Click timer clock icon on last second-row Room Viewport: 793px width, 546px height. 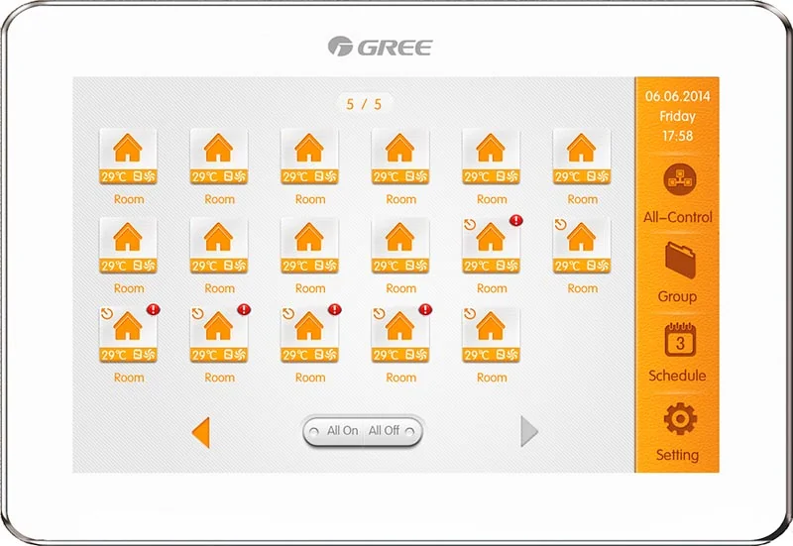560,225
